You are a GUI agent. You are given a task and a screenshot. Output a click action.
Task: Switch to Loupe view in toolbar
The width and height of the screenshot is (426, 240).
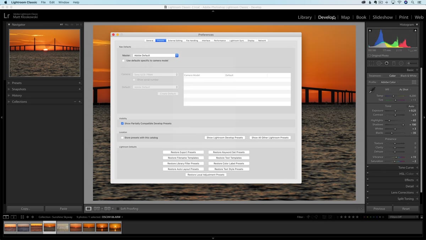tap(88, 209)
